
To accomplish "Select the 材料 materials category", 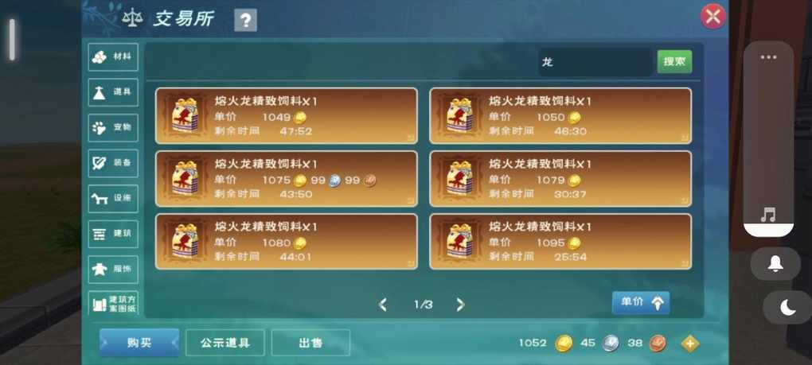I will (x=113, y=57).
